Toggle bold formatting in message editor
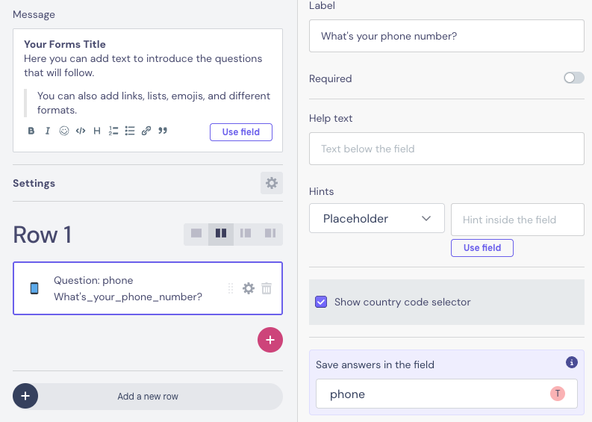 coord(31,131)
